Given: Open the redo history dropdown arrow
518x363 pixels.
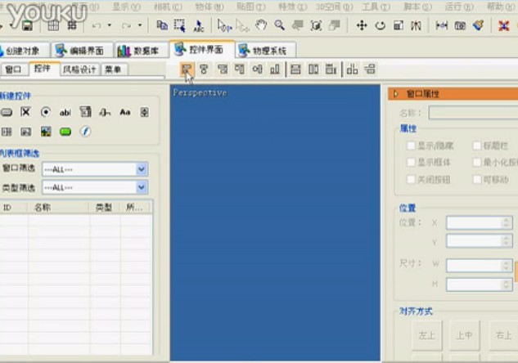Looking at the screenshot, I should point(140,25).
